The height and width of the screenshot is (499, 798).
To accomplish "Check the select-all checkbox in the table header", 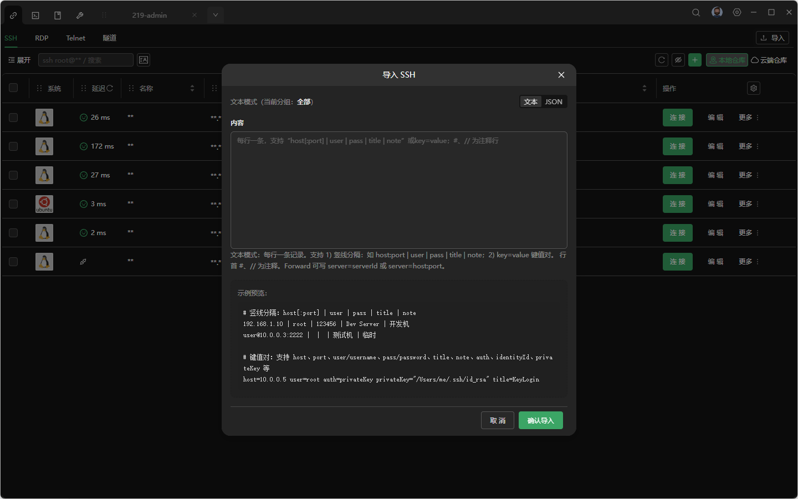I will tap(13, 88).
